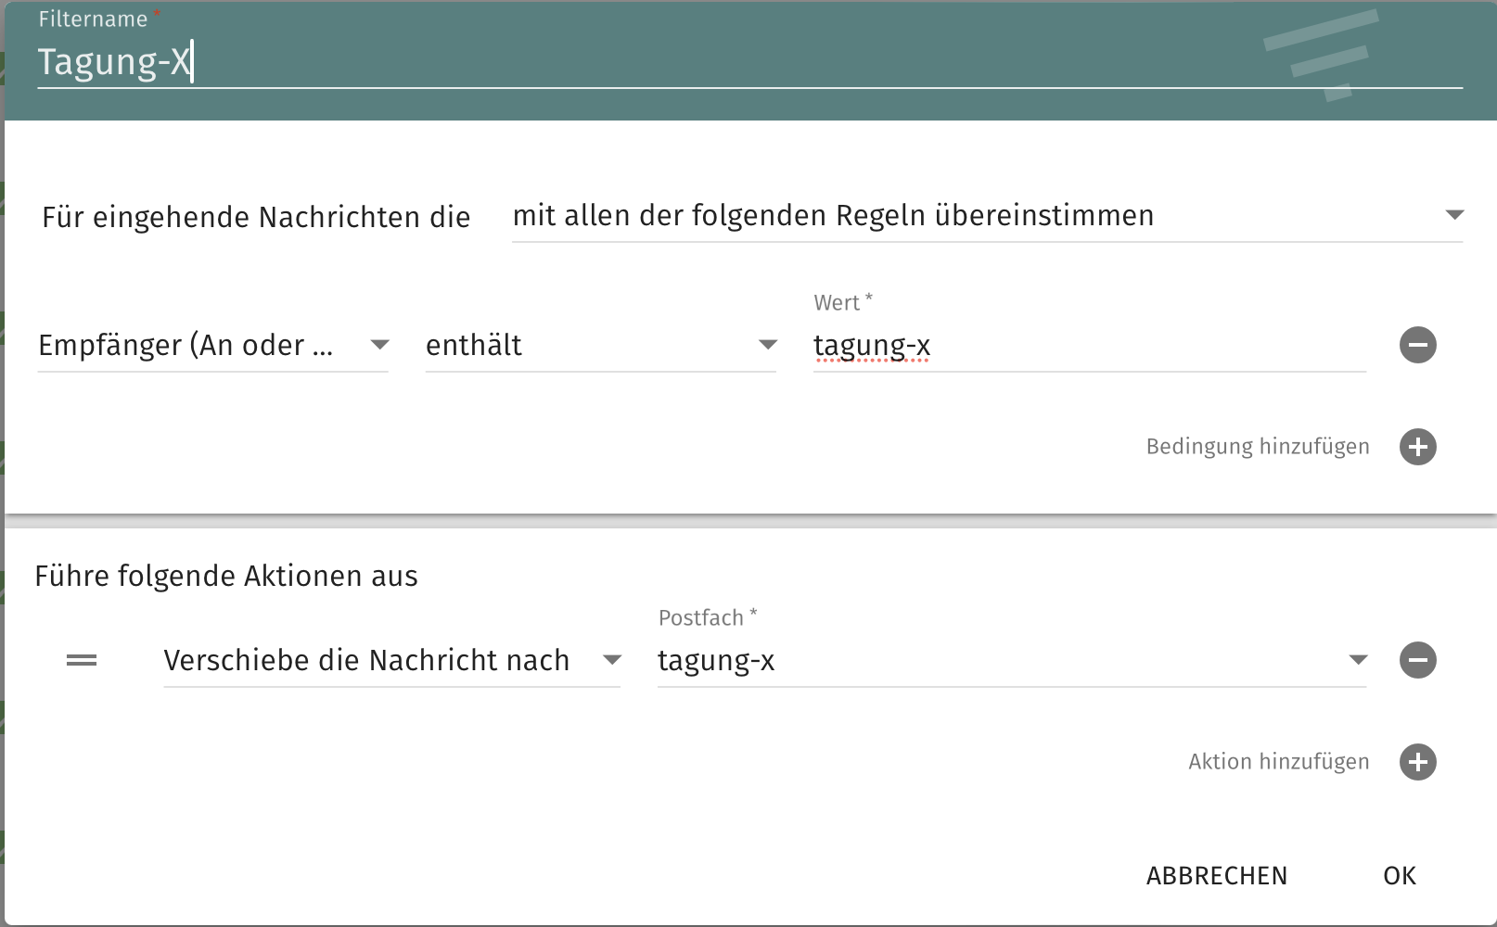
Task: Click the ABBRECHEN button
Action: (x=1217, y=876)
